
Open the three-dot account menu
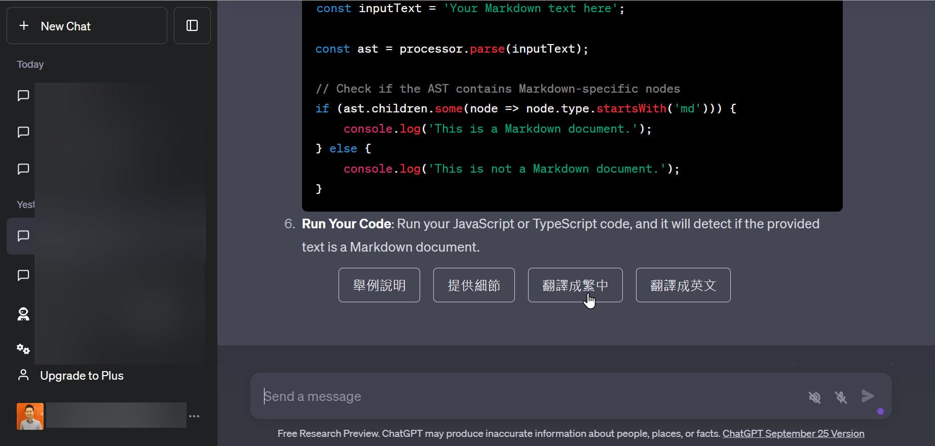point(194,416)
